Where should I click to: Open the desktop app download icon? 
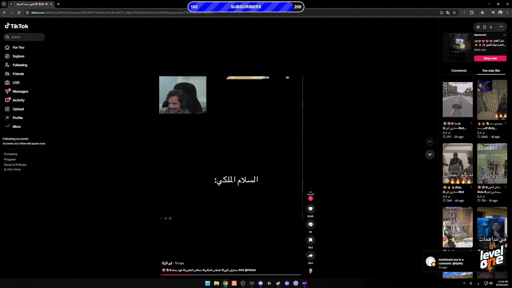click(491, 27)
